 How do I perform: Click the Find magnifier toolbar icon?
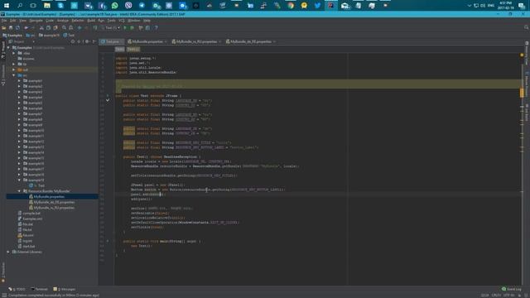64,27
